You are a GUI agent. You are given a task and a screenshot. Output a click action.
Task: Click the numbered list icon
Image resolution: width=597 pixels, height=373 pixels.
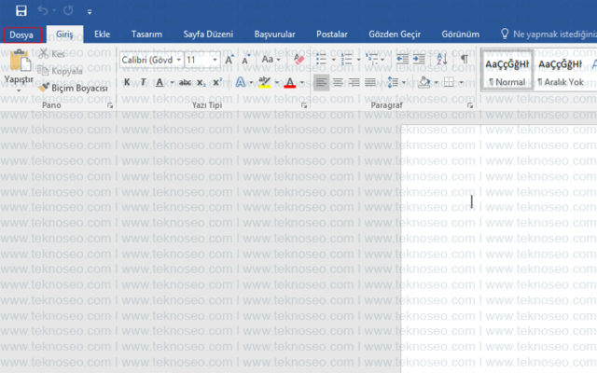click(347, 60)
